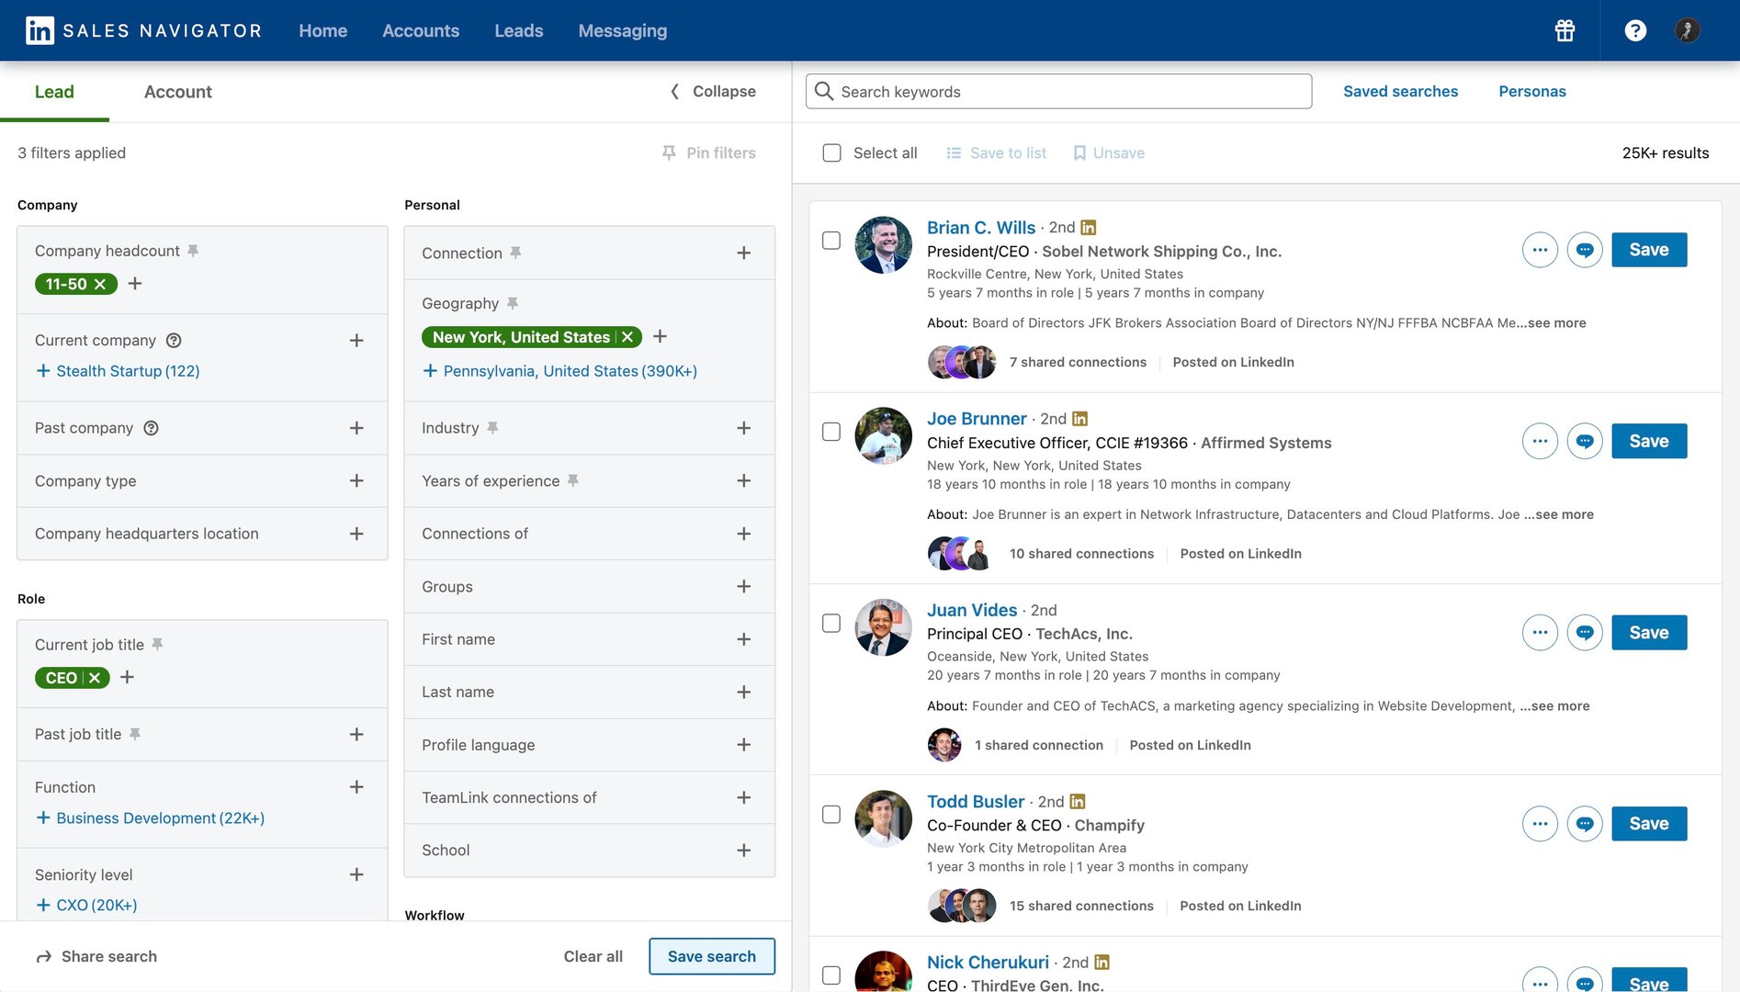Click LinkedIn badge beside Joe Brunner

(1080, 419)
